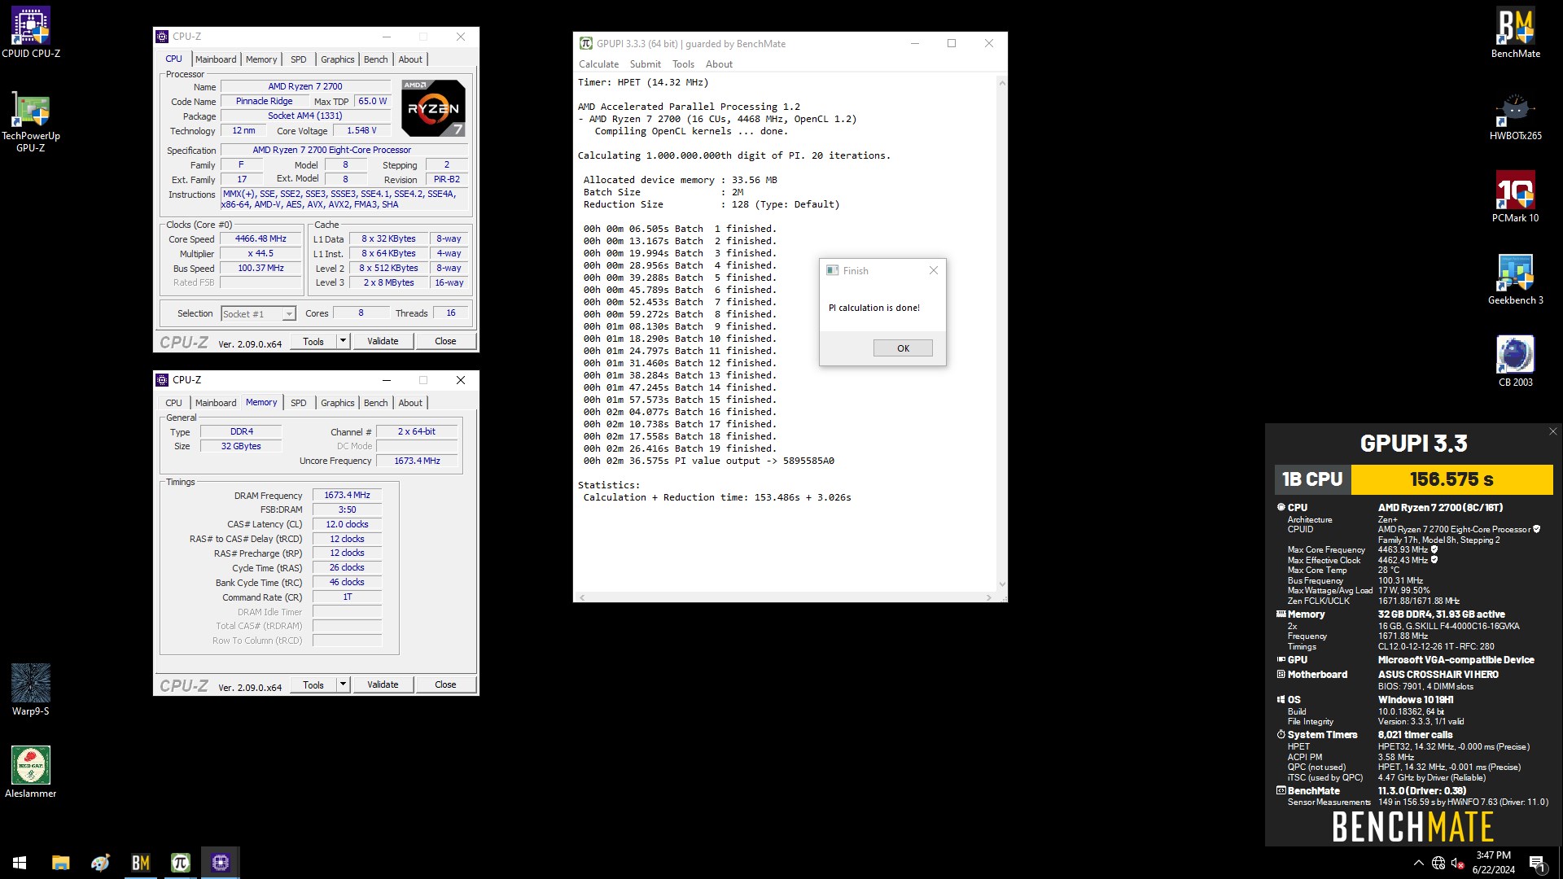The width and height of the screenshot is (1563, 879).
Task: Click the 156.575 s score in BenchMate overlay
Action: point(1451,479)
